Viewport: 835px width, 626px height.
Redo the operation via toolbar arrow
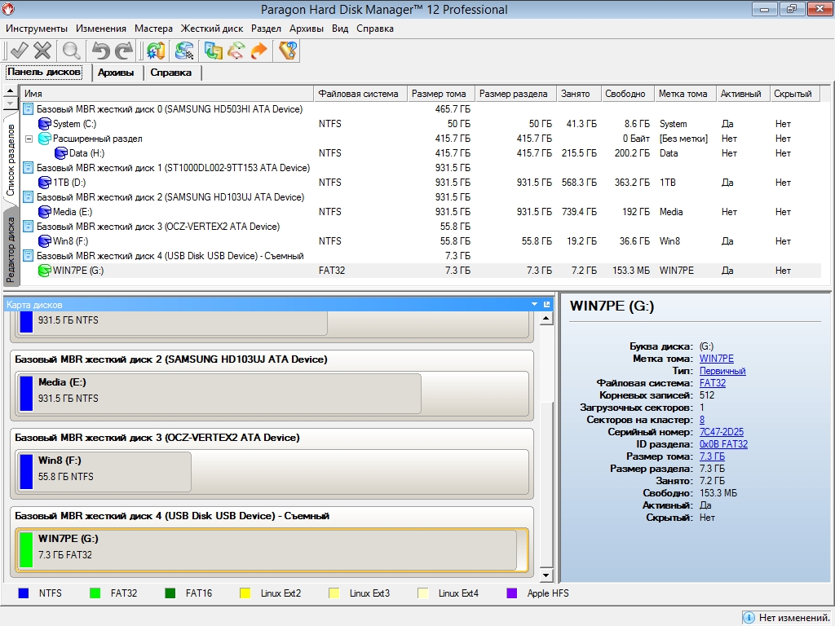[x=124, y=51]
